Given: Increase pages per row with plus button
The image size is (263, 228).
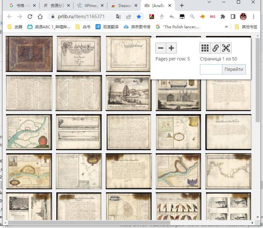Looking at the screenshot, I should 171,48.
